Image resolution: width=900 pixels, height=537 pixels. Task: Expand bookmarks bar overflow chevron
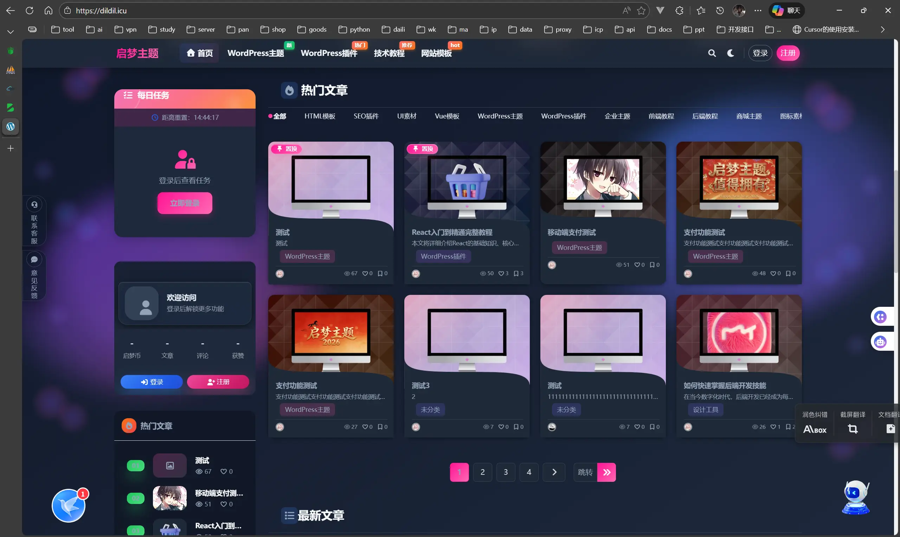882,29
